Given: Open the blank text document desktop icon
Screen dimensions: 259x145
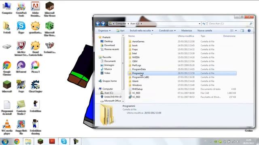Looking at the screenshot, I should click(7, 108).
